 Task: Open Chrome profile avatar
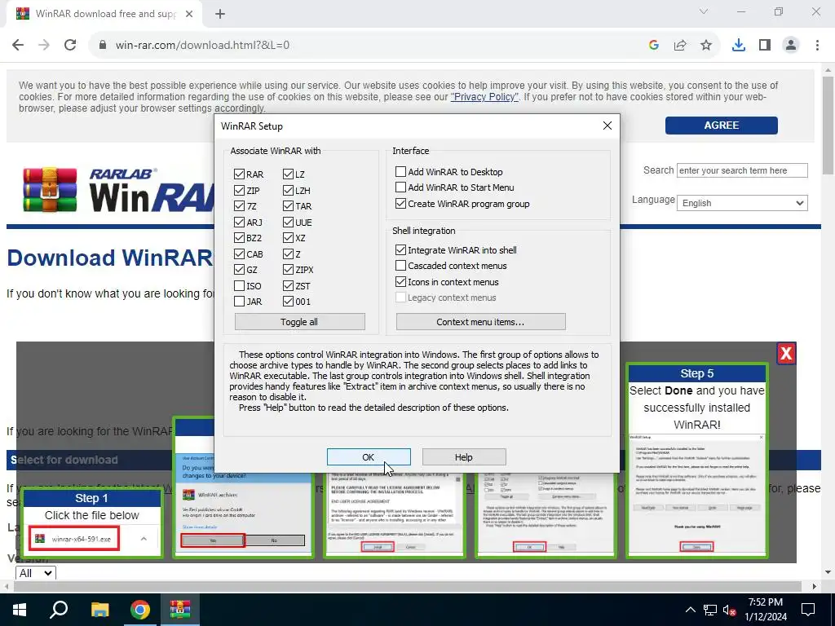click(x=791, y=45)
